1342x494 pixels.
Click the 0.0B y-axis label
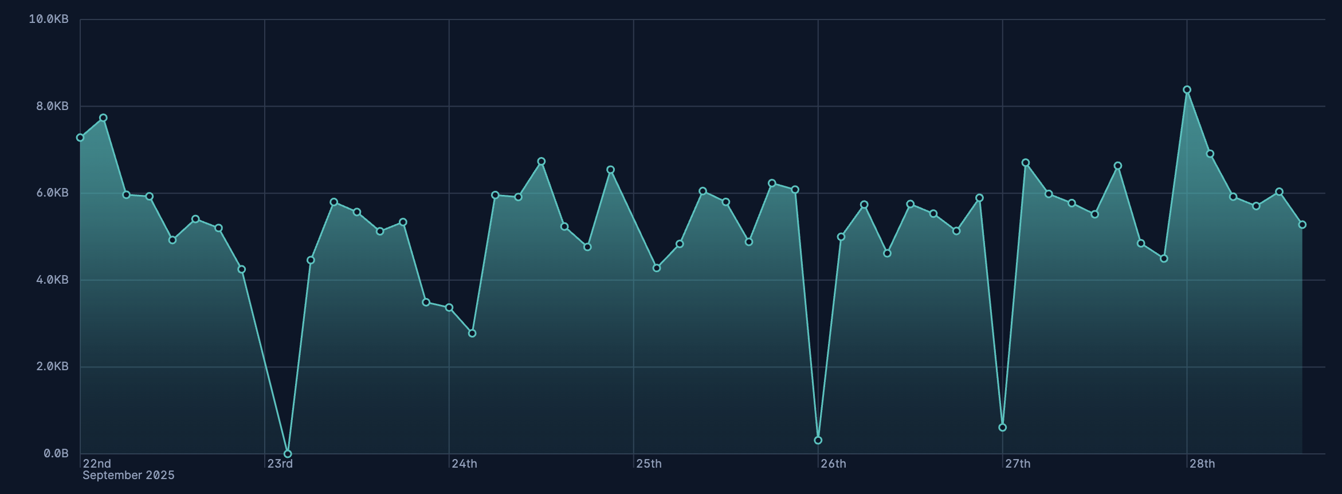56,453
